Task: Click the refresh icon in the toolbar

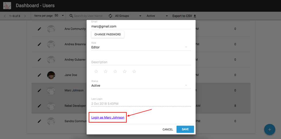Action: tap(110, 16)
